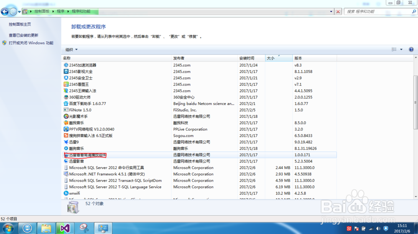
Task: Click the PPLive Corporation publisher cell
Action: click(x=190, y=129)
